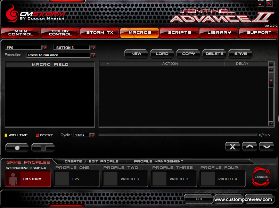Go to the Scripts tab

point(179,33)
